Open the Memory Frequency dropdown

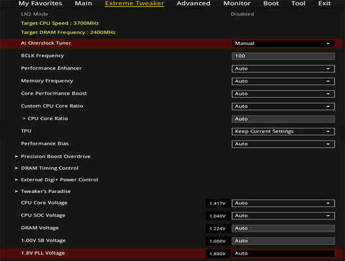(x=283, y=82)
